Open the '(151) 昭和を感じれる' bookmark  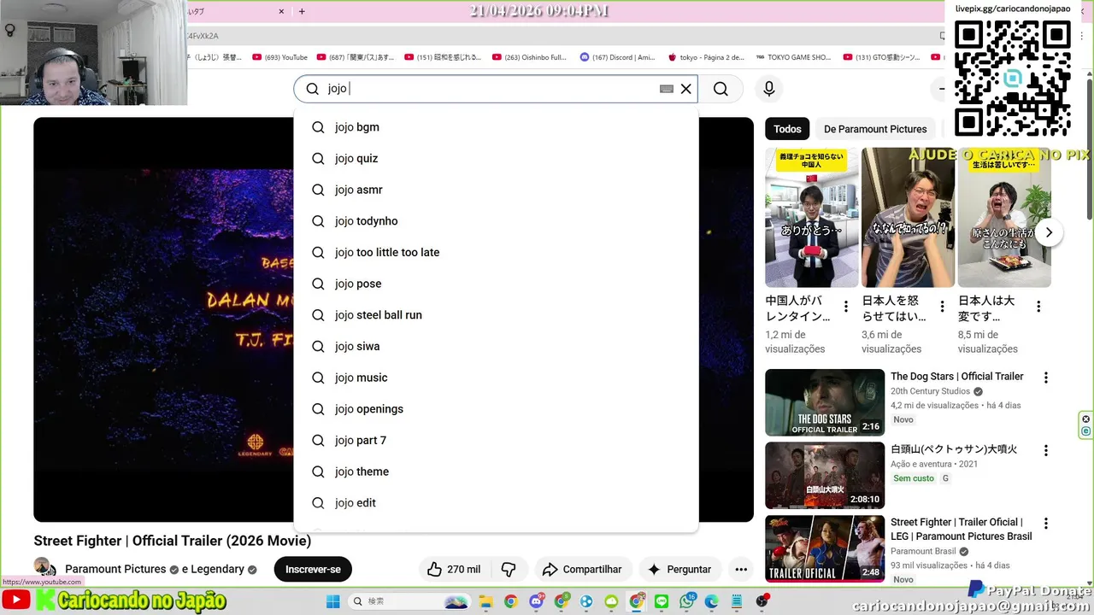click(x=444, y=57)
